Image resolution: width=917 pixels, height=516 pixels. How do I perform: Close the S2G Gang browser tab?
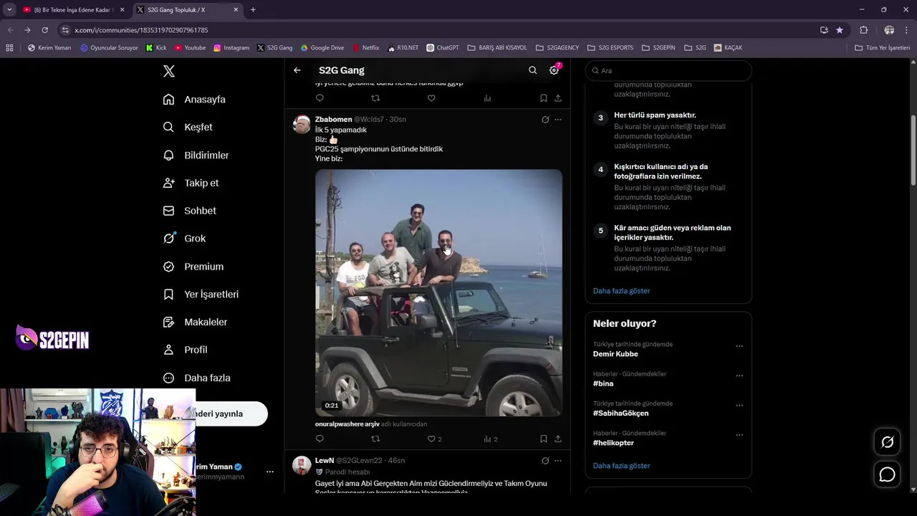coord(236,10)
